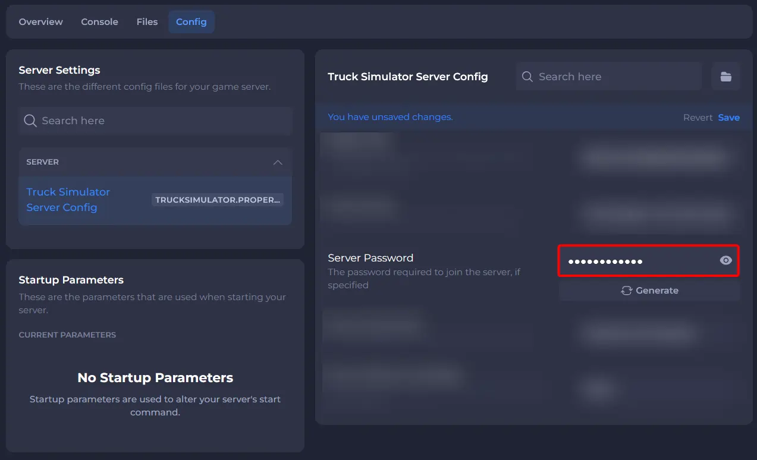Click the Truck Simulator Server Config title
Screen dimensions: 757x460
[408, 77]
